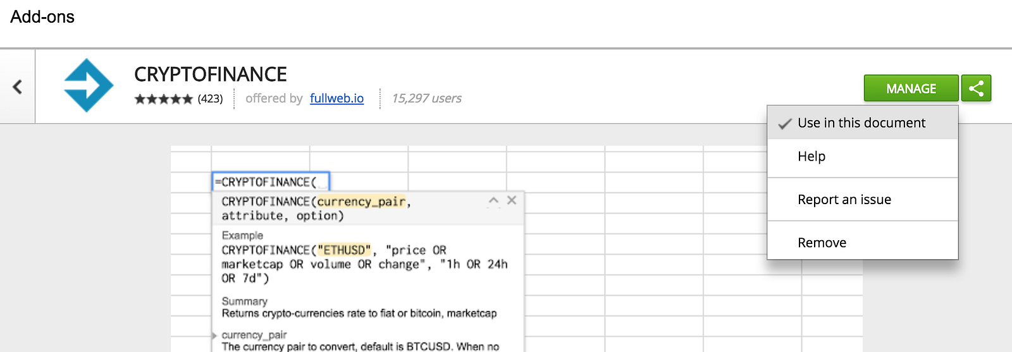Screen dimensions: 1012x352
Task: Collapse the formula help with the caret
Action: point(493,200)
